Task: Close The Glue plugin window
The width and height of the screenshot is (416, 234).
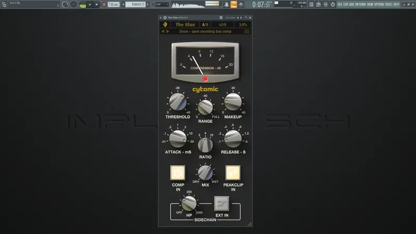Action: pos(250,18)
